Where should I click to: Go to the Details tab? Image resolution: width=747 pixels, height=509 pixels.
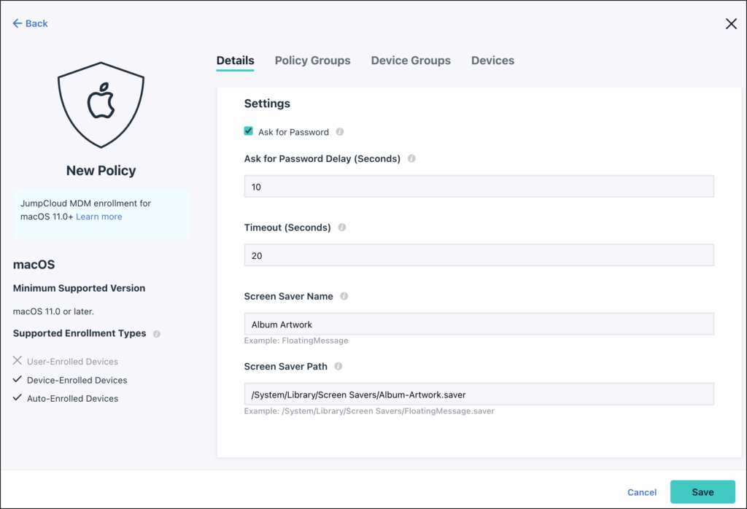(x=235, y=61)
